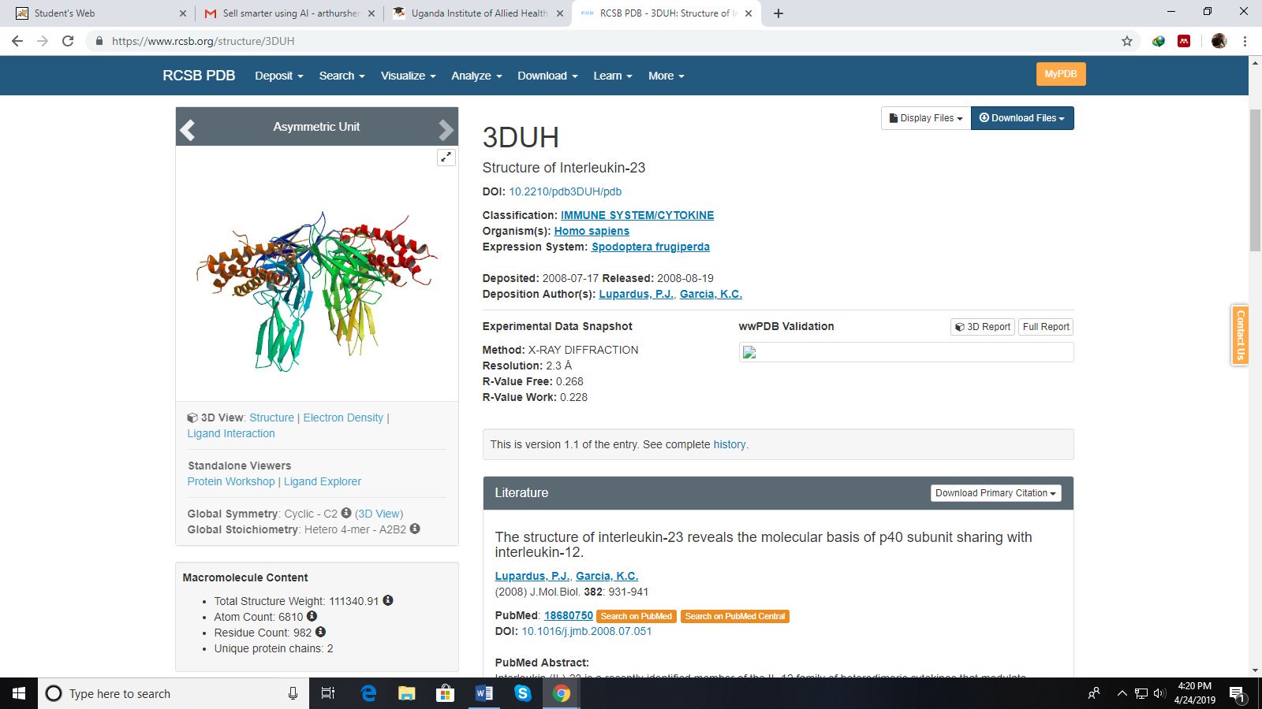1262x709 pixels.
Task: Reload the page in Chrome
Action: click(x=68, y=41)
